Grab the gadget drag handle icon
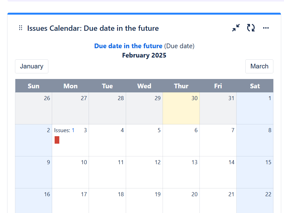 pos(21,28)
